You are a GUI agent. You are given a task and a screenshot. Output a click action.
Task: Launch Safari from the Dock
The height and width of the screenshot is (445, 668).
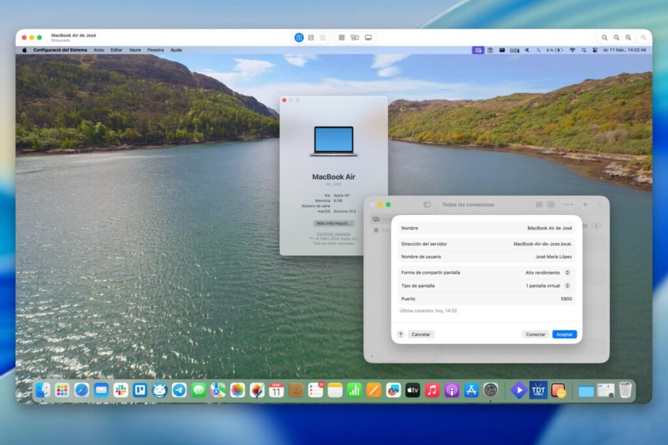(x=80, y=390)
